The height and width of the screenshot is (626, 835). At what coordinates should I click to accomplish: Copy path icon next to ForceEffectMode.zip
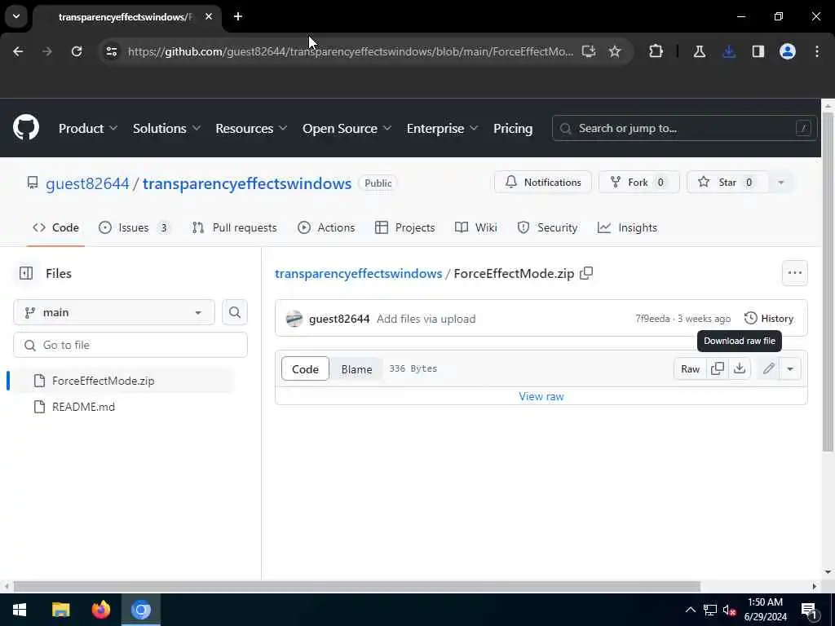click(586, 273)
